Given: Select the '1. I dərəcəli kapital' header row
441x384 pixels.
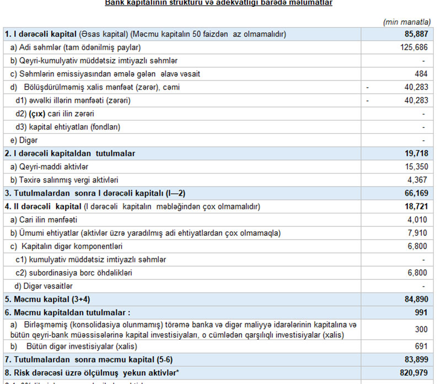Looking at the screenshot, I should coord(146,34).
